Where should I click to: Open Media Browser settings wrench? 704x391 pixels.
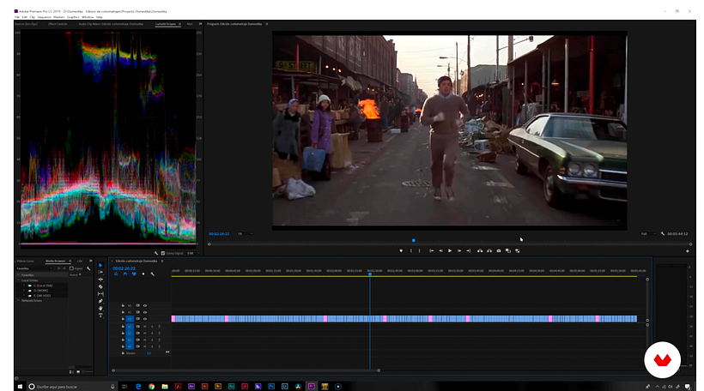click(88, 268)
